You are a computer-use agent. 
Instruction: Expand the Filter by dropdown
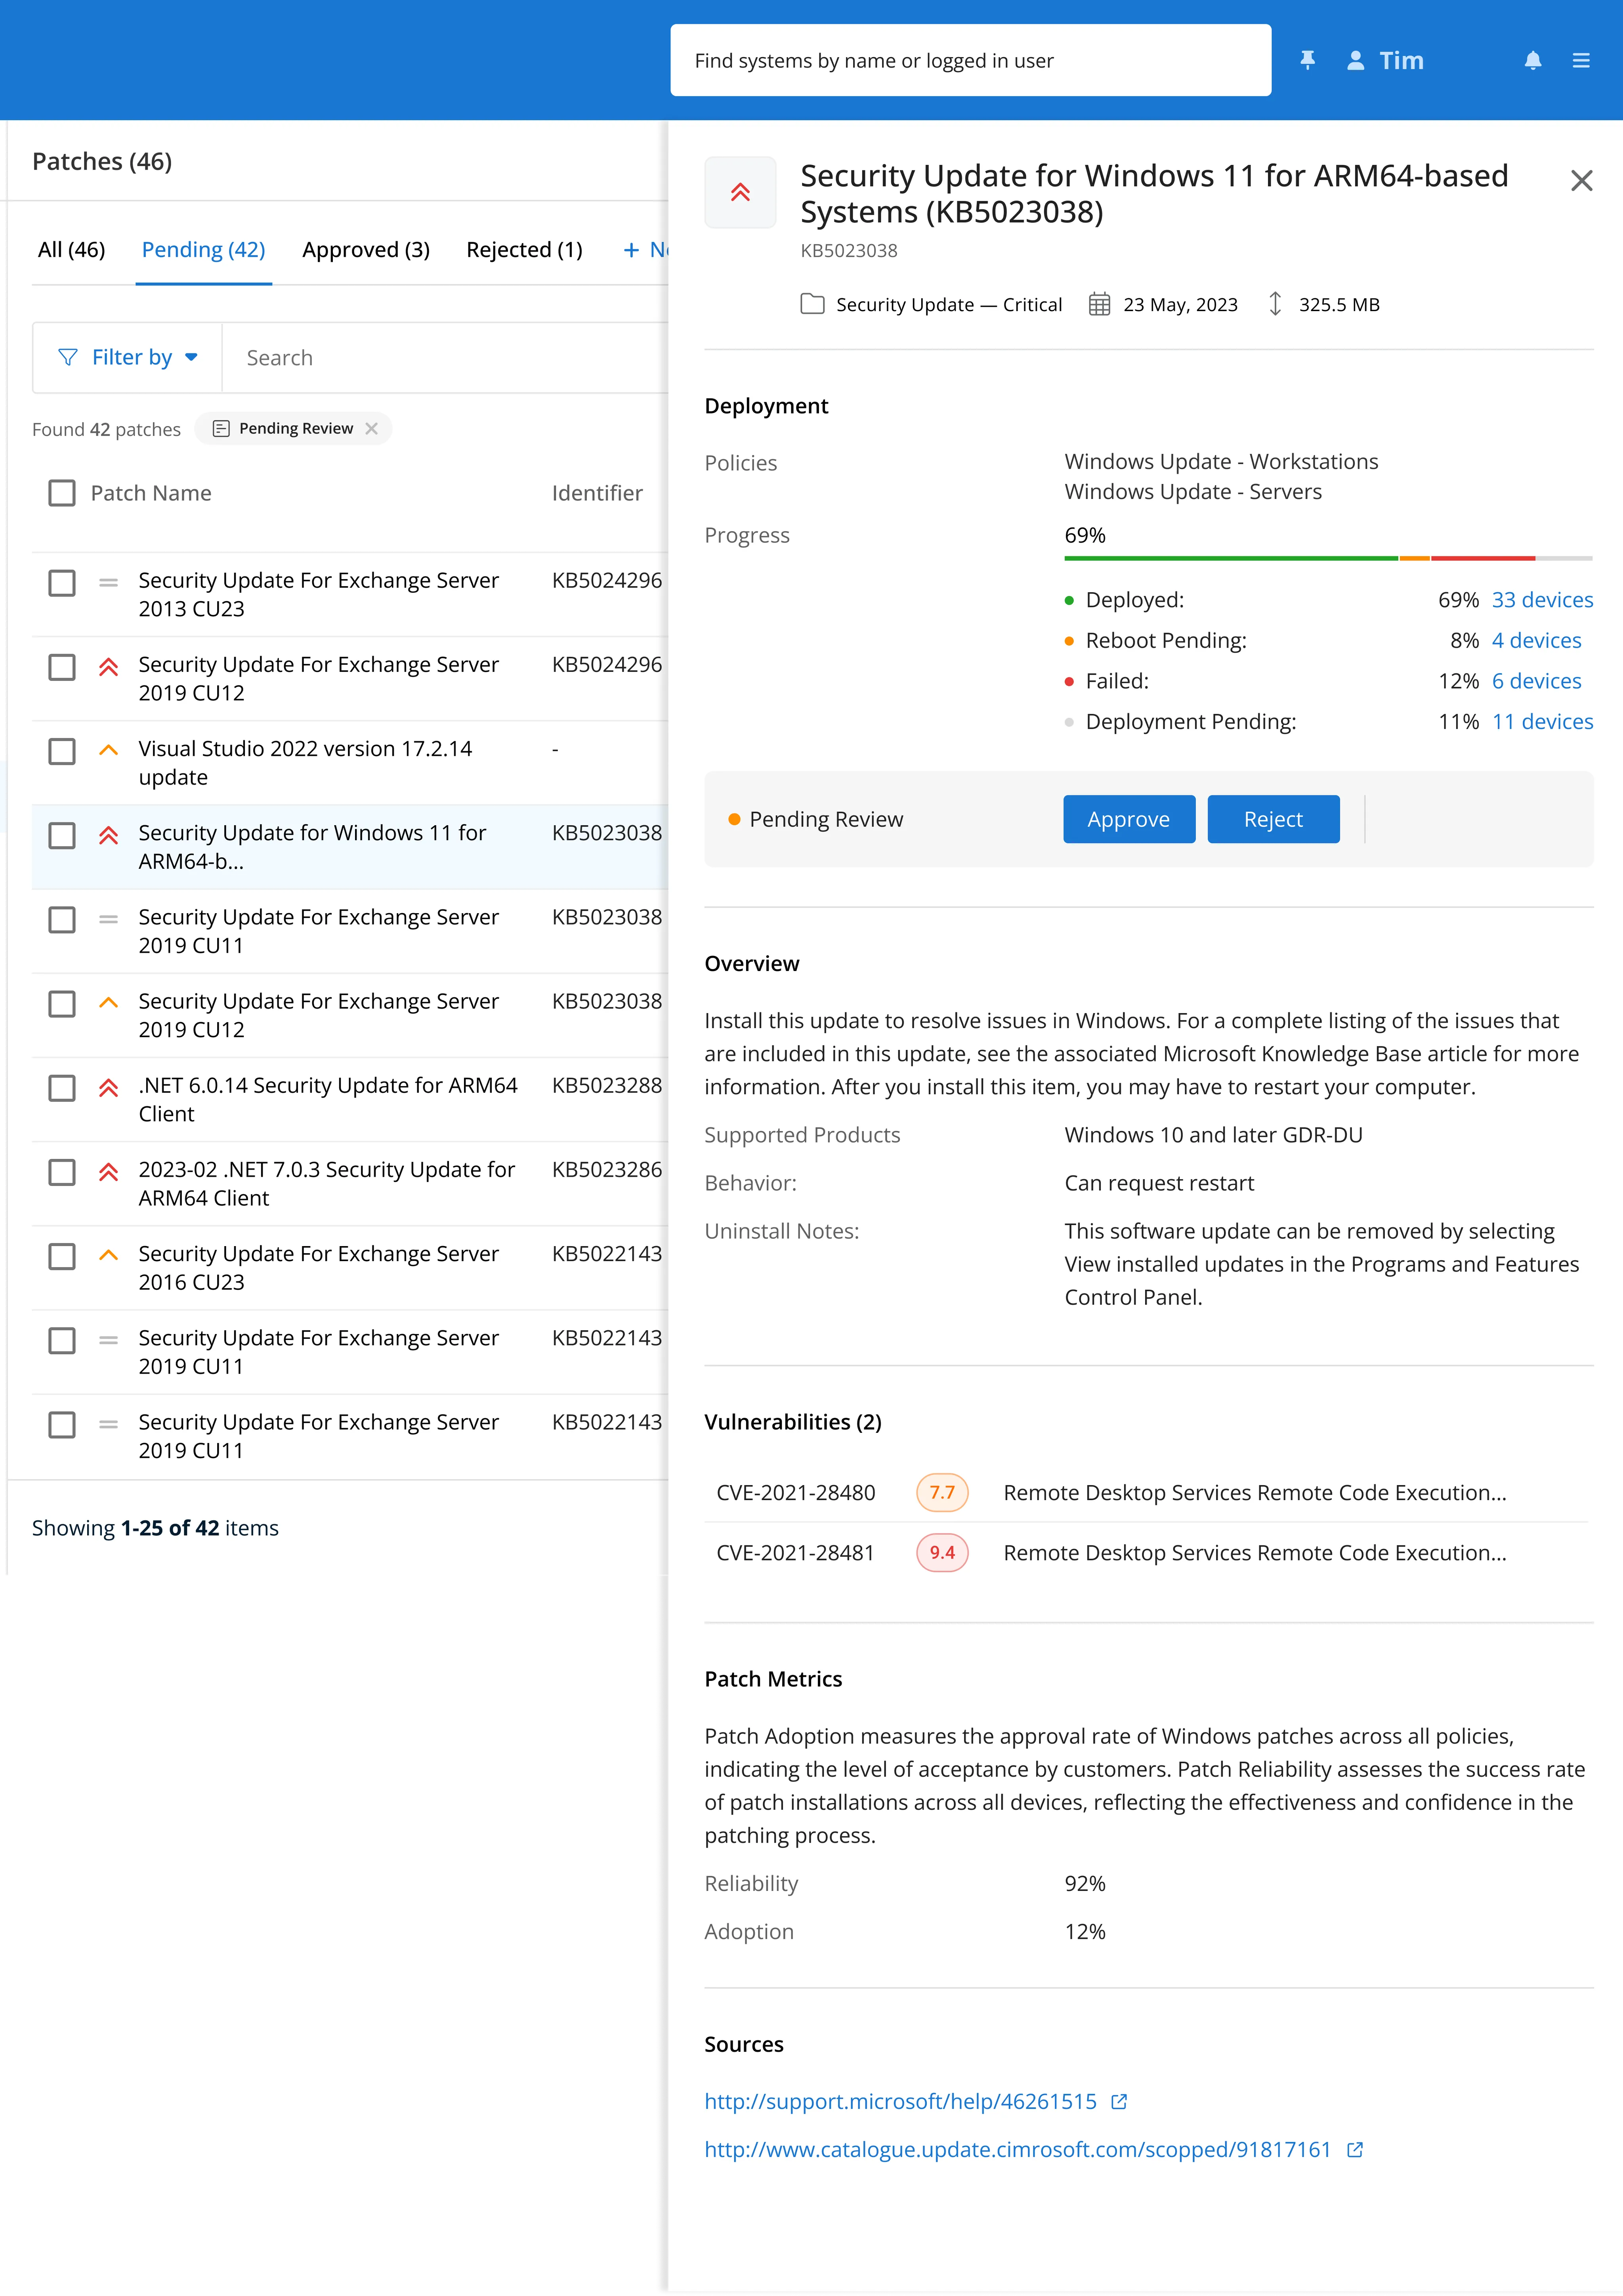tap(128, 357)
